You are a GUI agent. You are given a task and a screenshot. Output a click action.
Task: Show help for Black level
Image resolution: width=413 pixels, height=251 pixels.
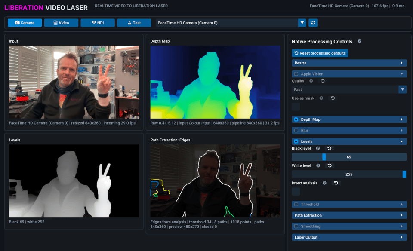tap(317, 148)
